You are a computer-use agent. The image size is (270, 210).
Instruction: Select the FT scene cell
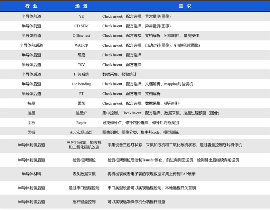(x=81, y=94)
